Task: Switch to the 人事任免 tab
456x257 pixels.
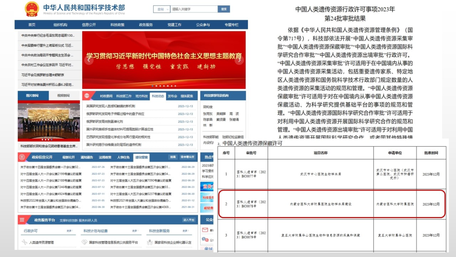Action: (x=123, y=157)
